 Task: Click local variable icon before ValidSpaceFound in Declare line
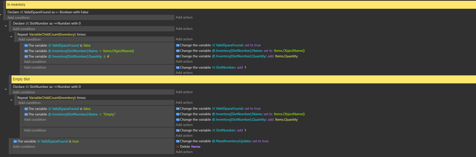point(22,12)
